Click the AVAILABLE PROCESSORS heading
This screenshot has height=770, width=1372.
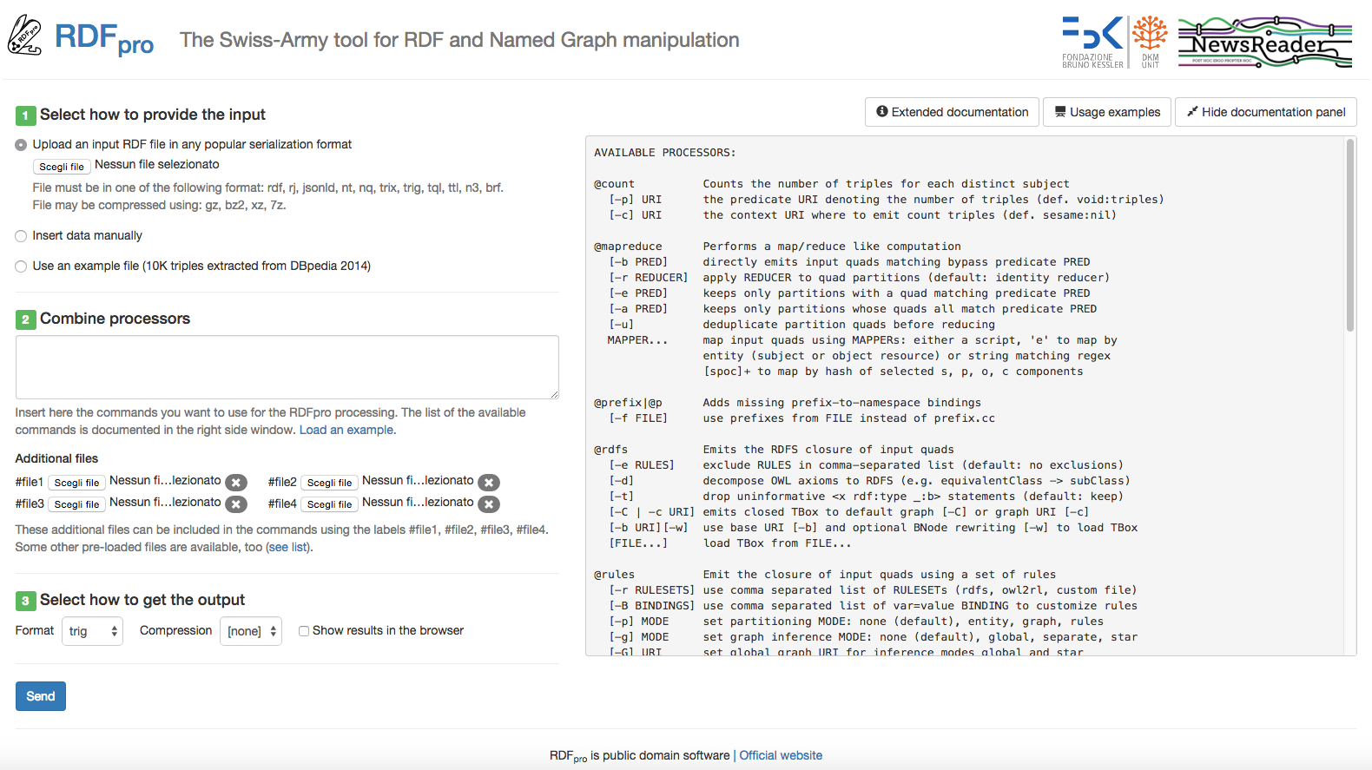point(664,153)
